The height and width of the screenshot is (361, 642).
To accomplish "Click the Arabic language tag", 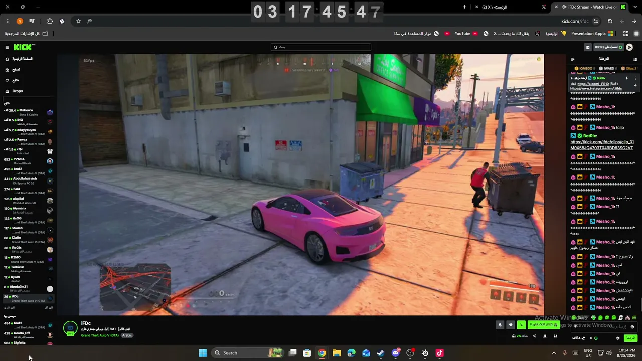I will [x=127, y=335].
